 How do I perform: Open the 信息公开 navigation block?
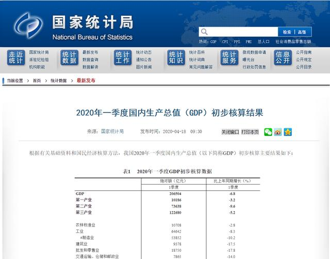[x=283, y=57]
